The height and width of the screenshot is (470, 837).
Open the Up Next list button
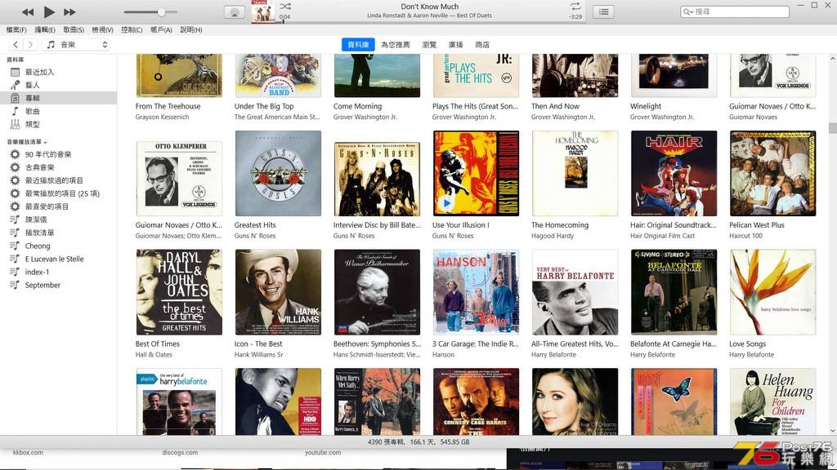click(x=604, y=11)
